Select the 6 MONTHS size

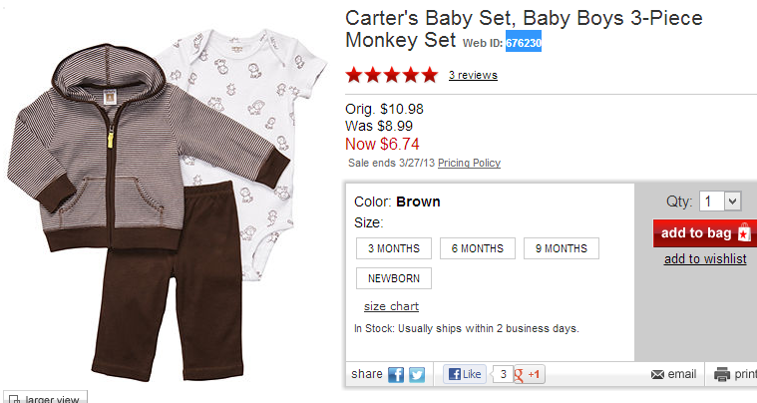click(x=478, y=248)
